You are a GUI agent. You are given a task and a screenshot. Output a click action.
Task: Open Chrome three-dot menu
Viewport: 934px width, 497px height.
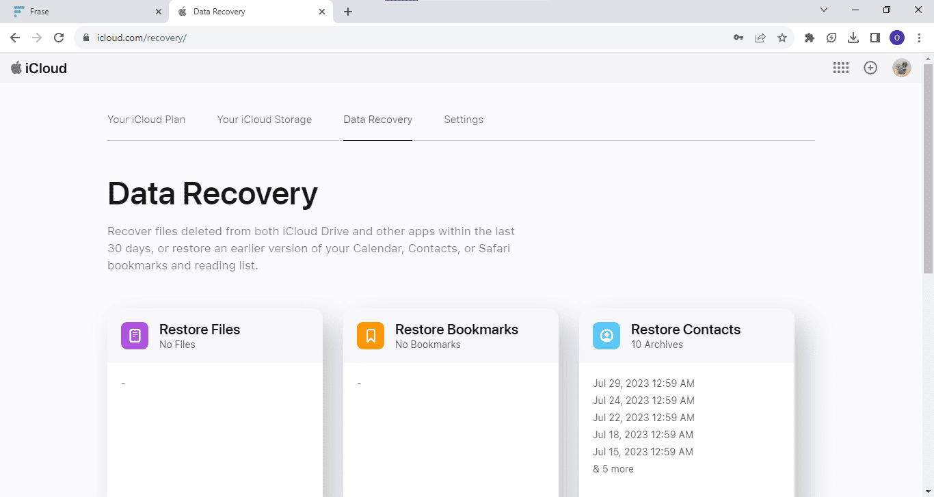pyautogui.click(x=919, y=38)
